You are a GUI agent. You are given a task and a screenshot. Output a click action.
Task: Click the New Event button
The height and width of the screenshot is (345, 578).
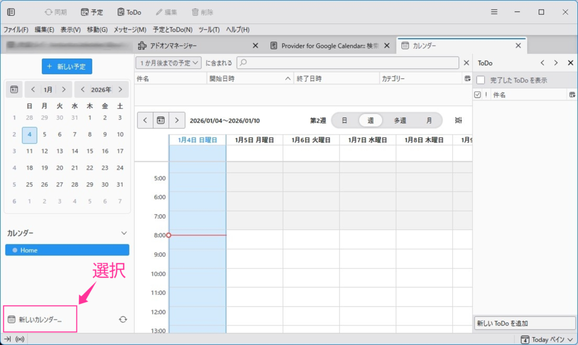[x=67, y=67]
